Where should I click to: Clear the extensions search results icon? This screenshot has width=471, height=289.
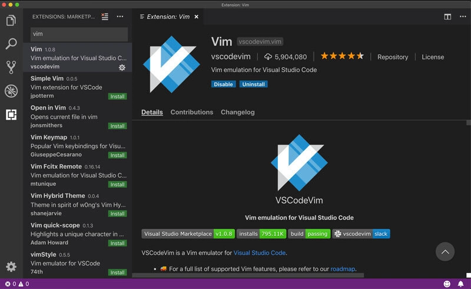(x=105, y=17)
